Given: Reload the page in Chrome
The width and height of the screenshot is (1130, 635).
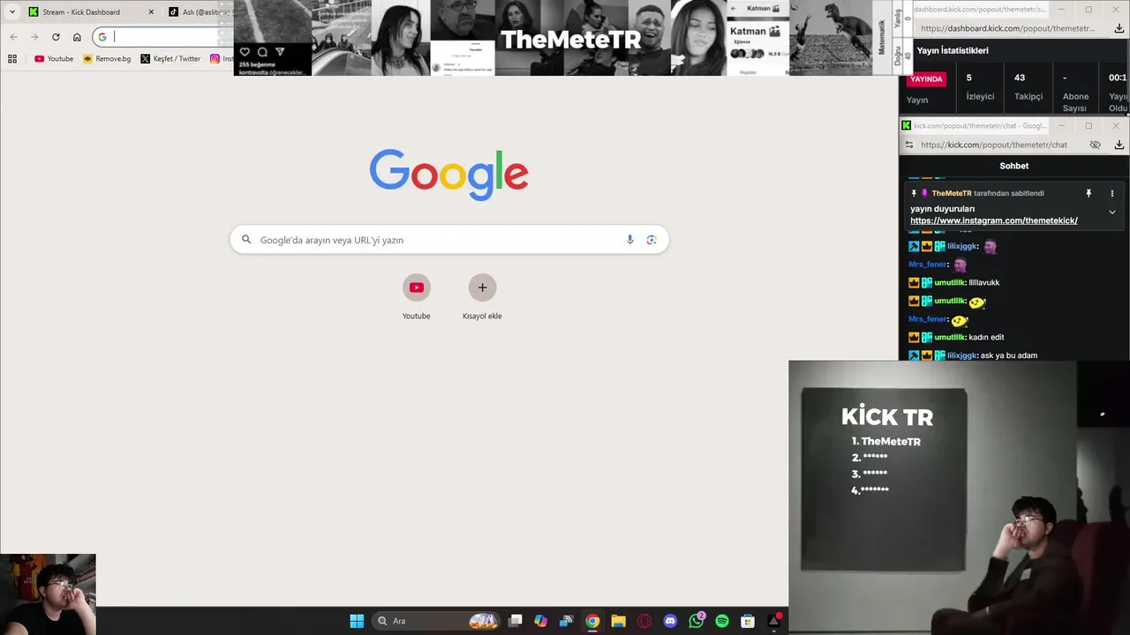Looking at the screenshot, I should pyautogui.click(x=56, y=37).
